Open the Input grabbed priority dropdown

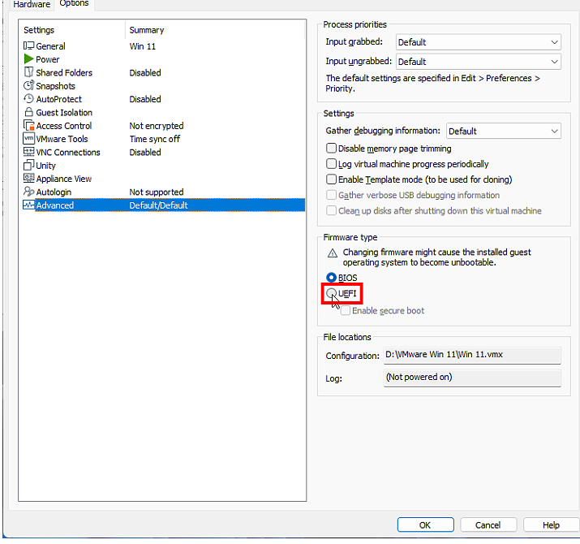479,42
